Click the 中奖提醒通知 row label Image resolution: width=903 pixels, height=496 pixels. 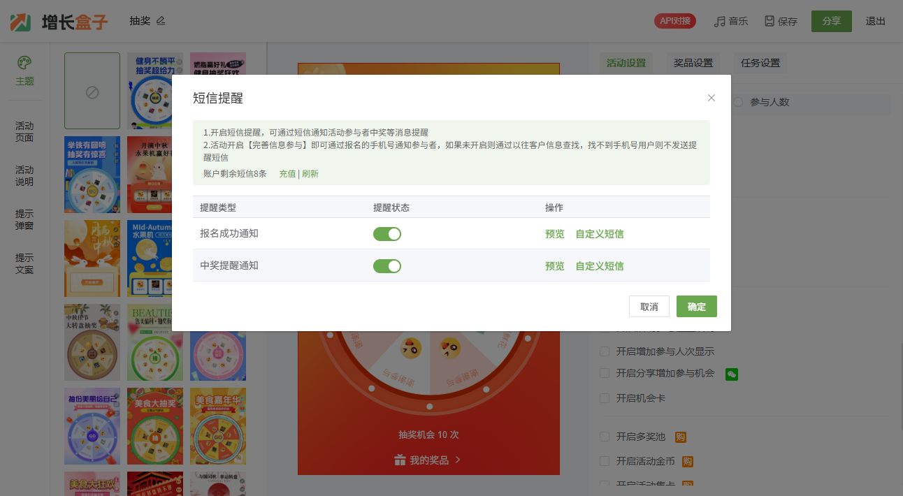[229, 265]
